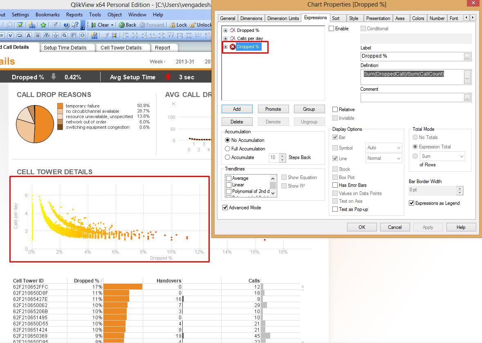Screen dimensions: 482x343
Task: Click the Promote button
Action: 273,109
